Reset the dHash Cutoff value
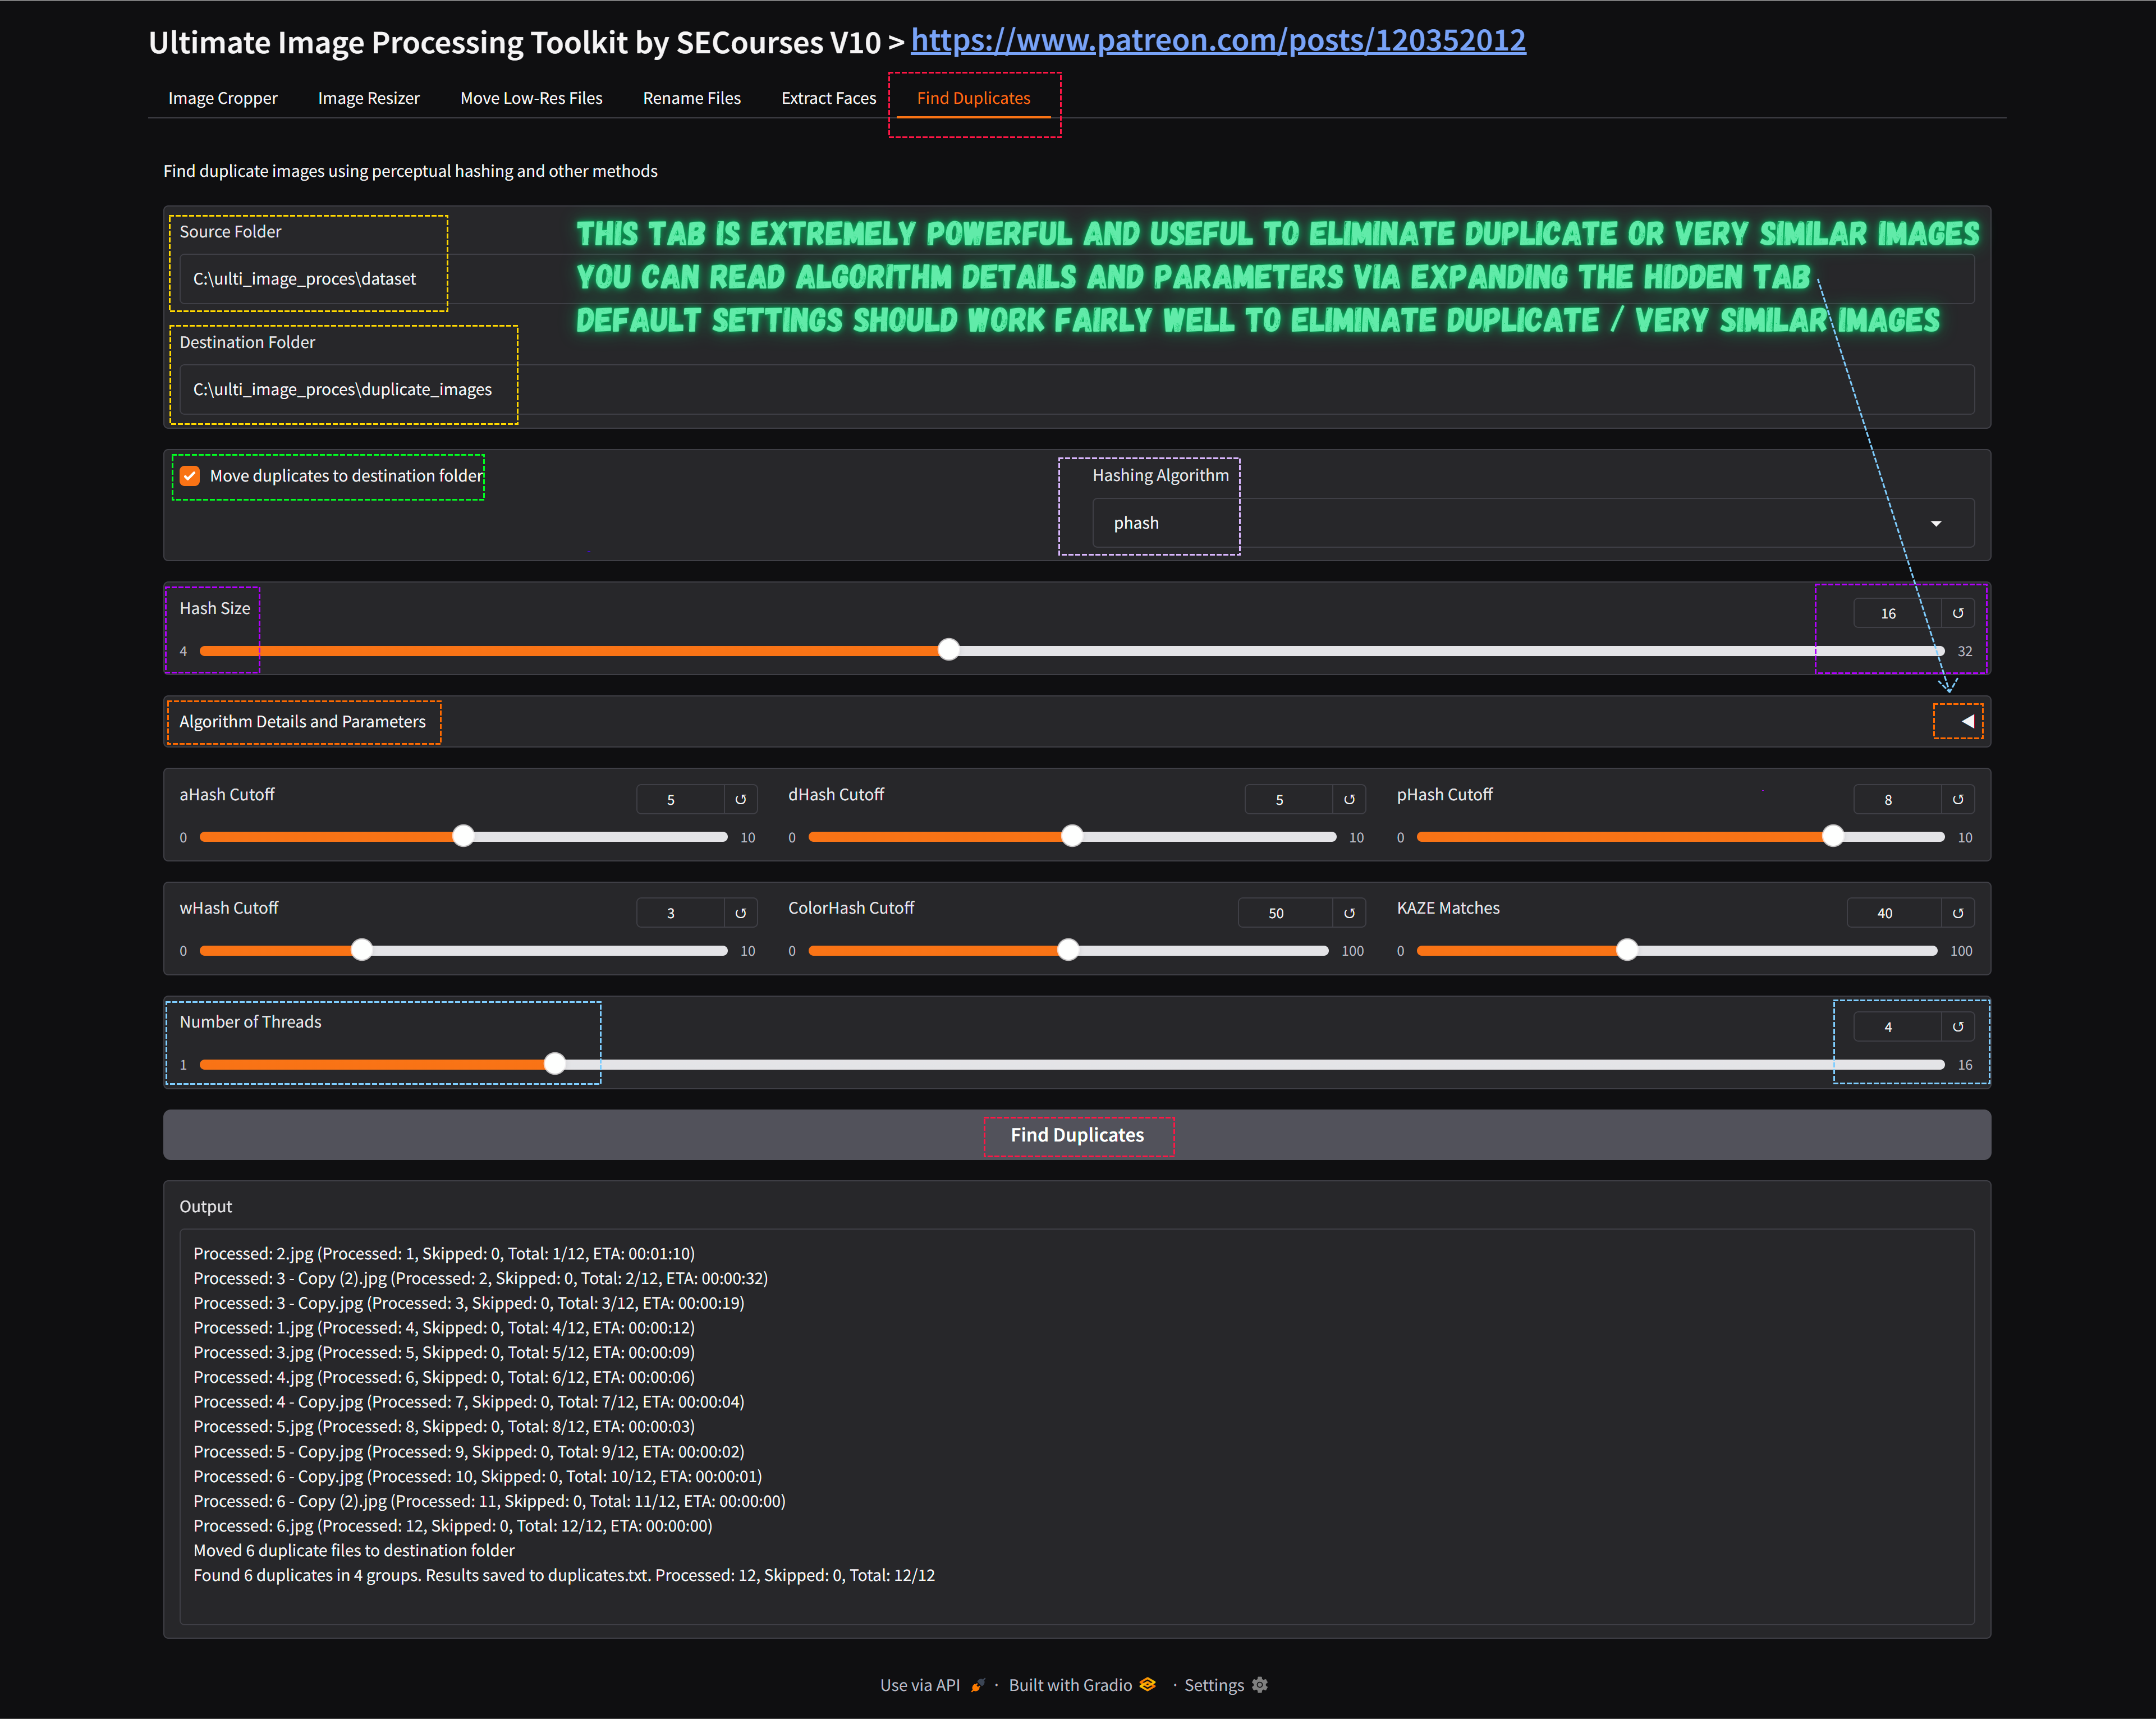The image size is (2156, 1719). pyautogui.click(x=1348, y=799)
